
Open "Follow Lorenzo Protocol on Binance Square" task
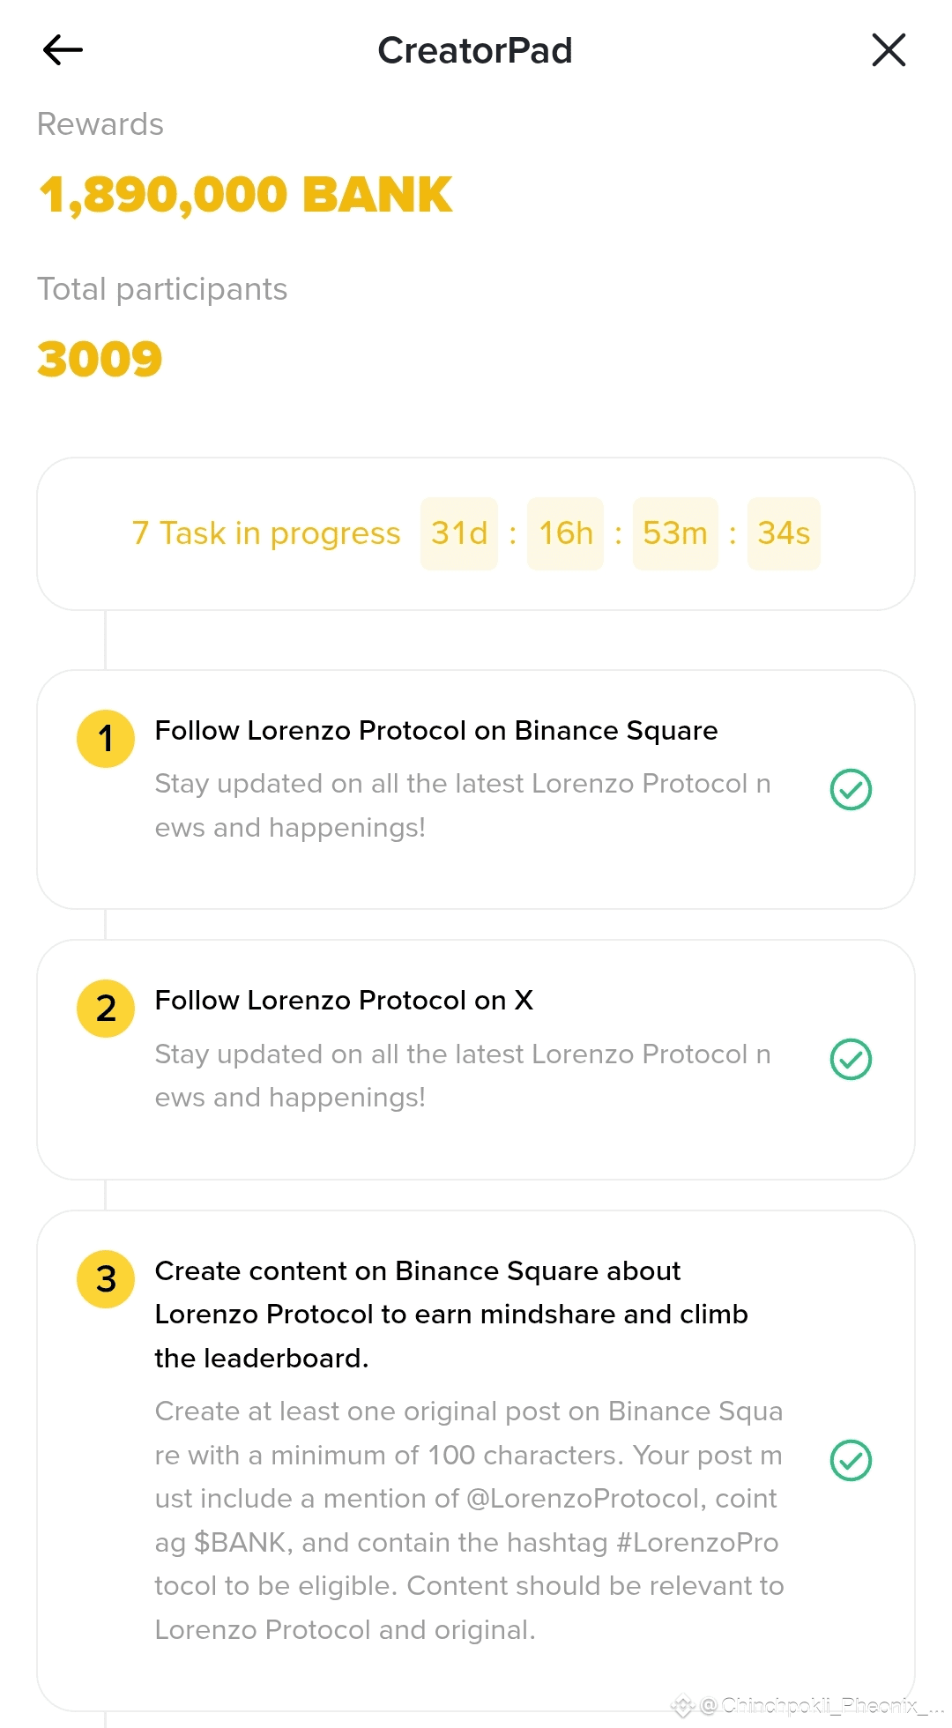tap(436, 731)
